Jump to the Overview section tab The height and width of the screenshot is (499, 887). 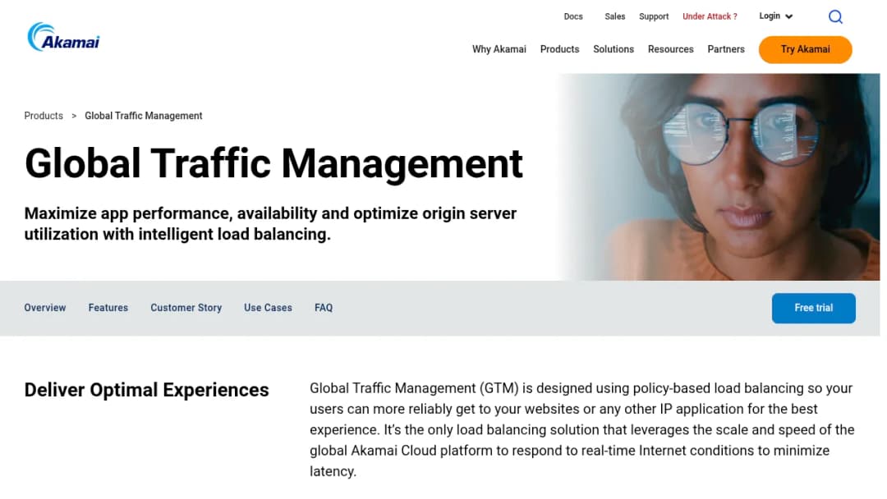tap(44, 308)
